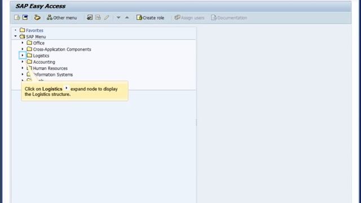Click the Delete favorites icon
Screen dimensions: 361x203
[x=98, y=17]
